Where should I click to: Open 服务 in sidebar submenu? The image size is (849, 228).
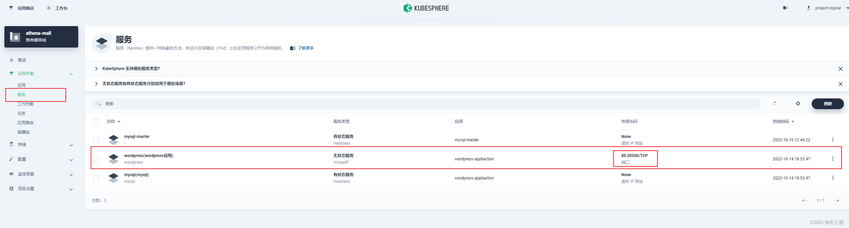coord(21,94)
